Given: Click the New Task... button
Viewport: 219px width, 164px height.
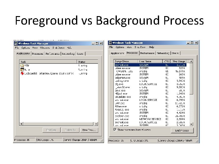Looking at the screenshot, I should 89,130.
